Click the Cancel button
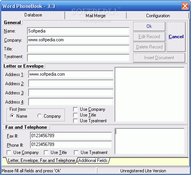 [176, 37]
